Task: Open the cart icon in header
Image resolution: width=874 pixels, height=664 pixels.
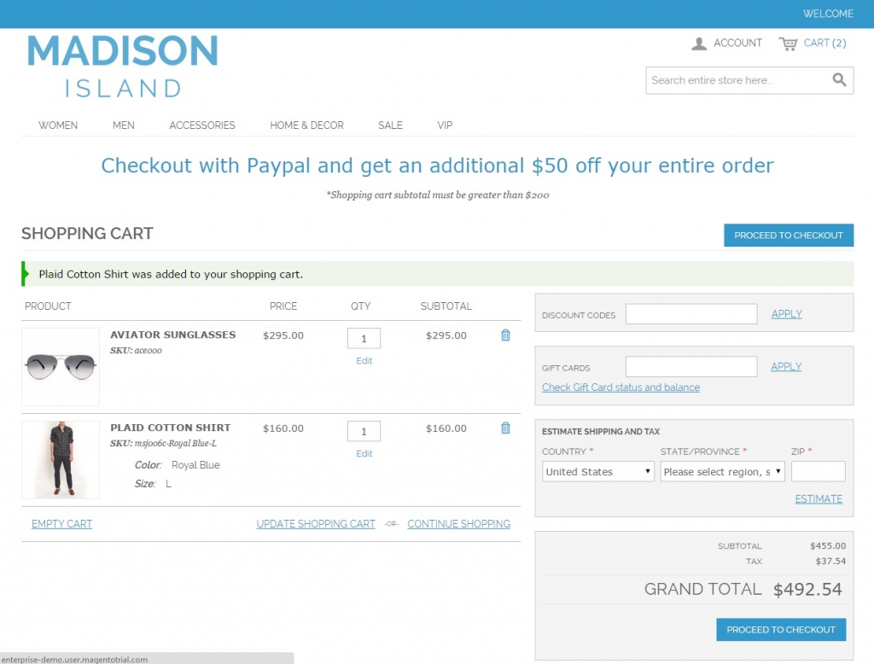Action: click(788, 44)
